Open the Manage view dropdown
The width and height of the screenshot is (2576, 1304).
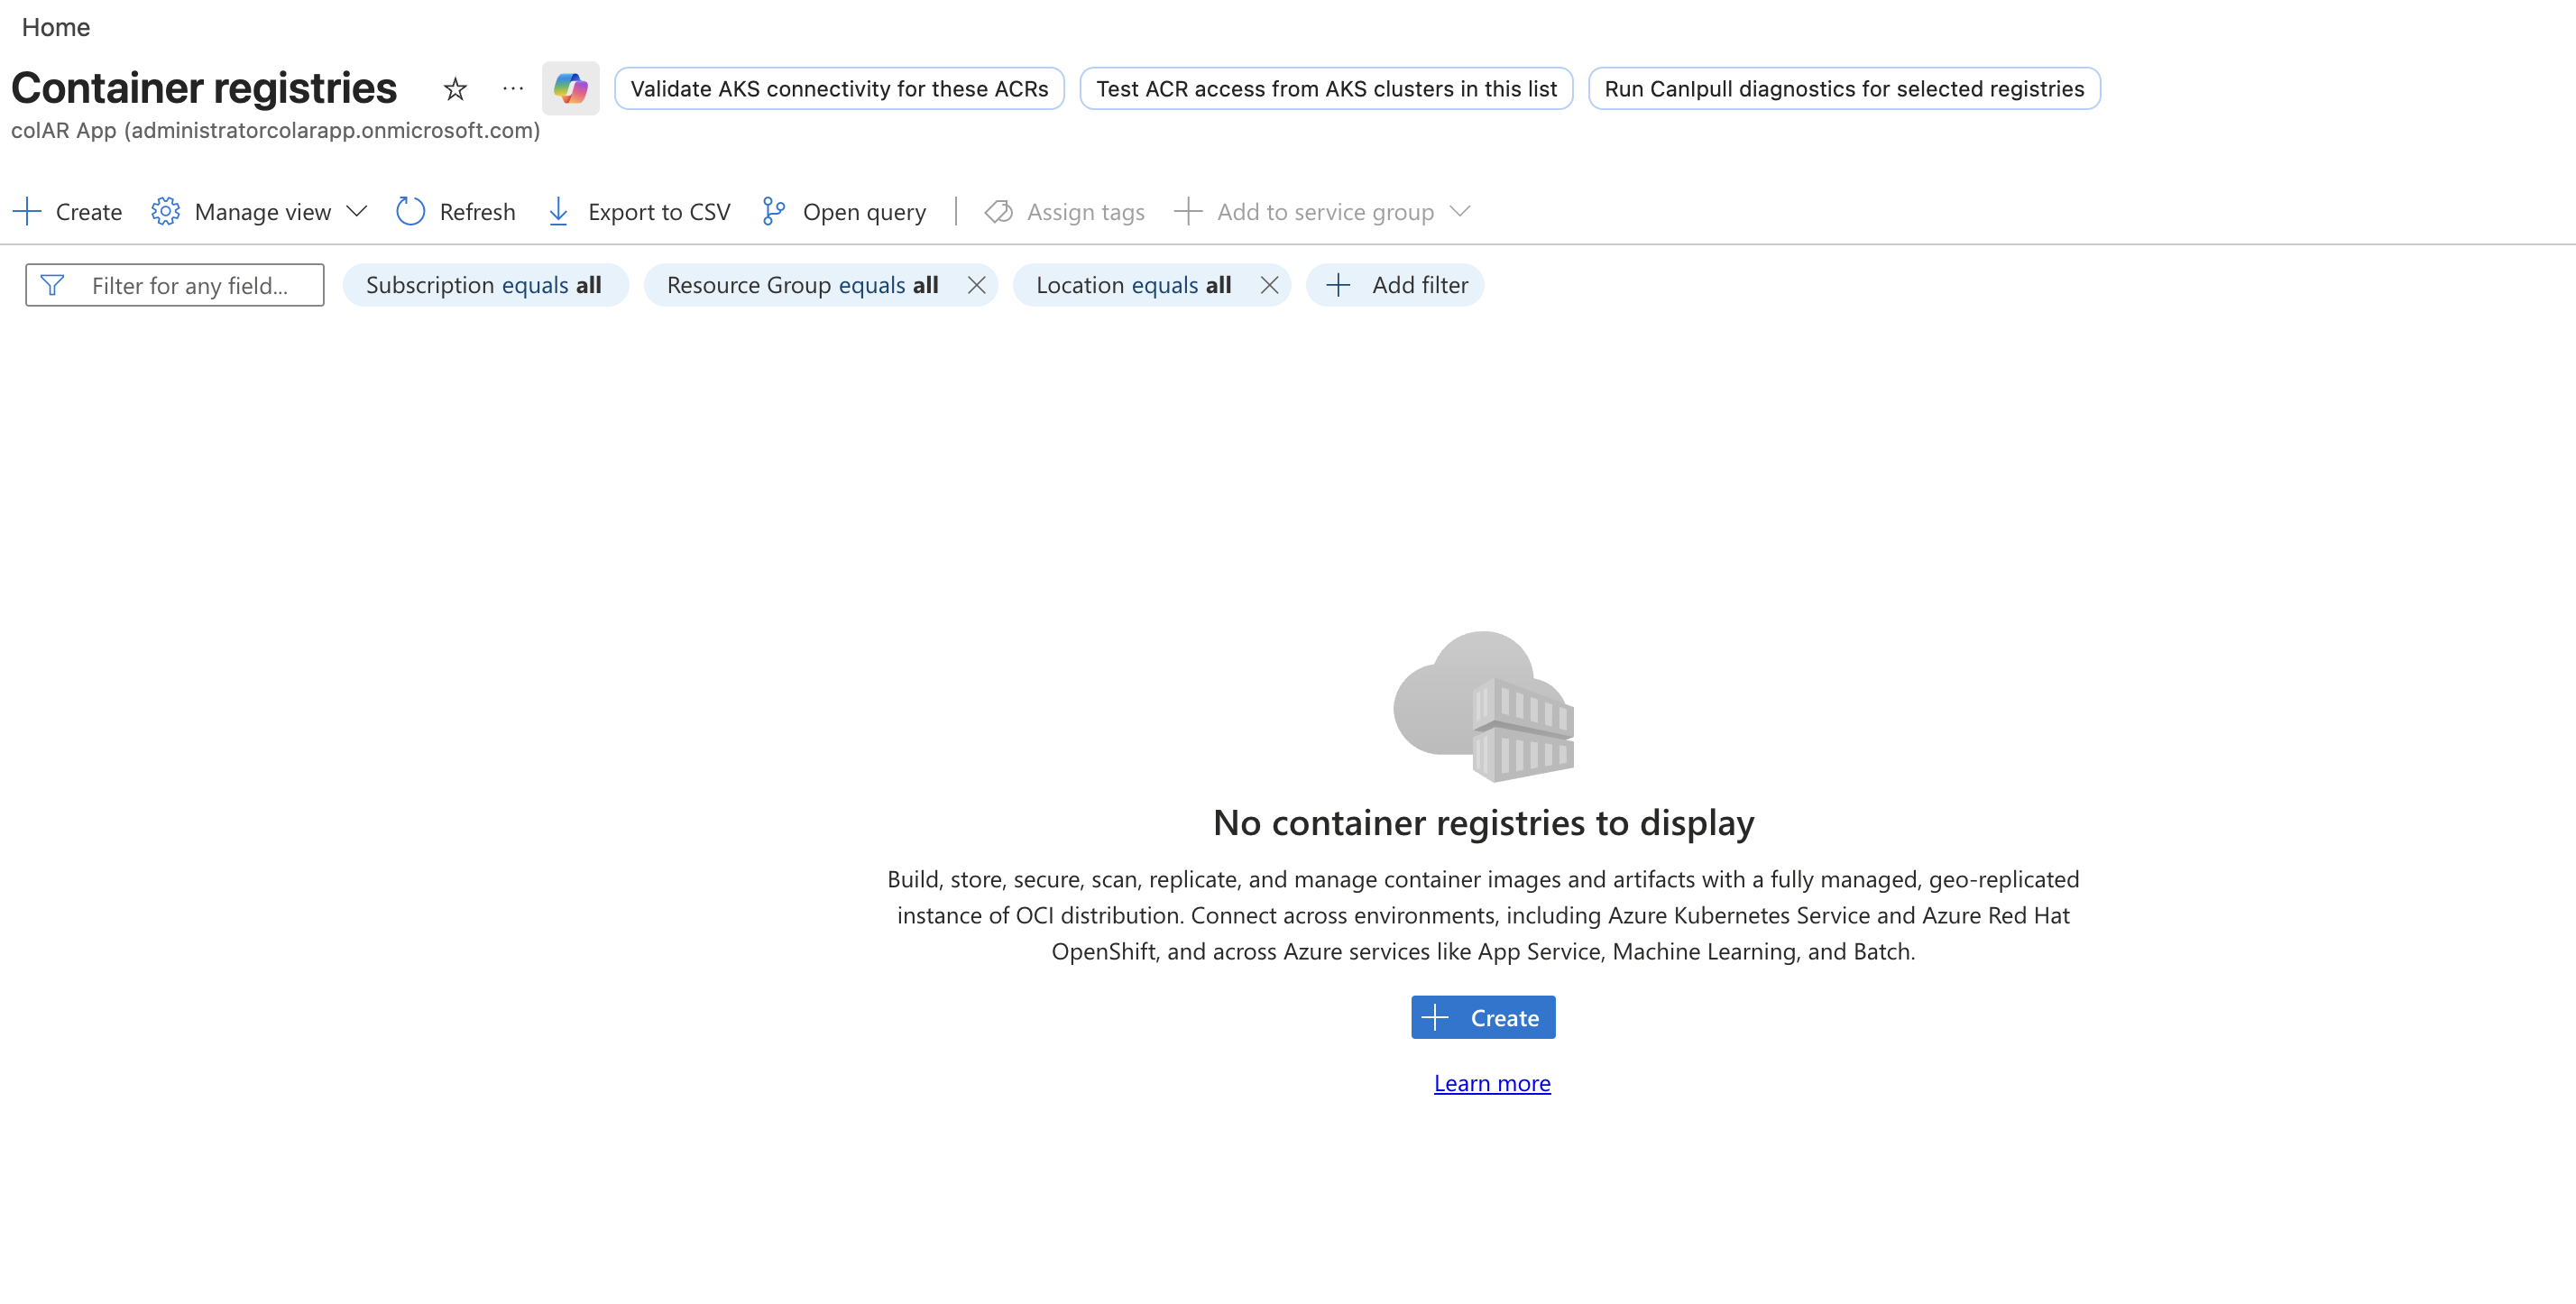[x=260, y=211]
